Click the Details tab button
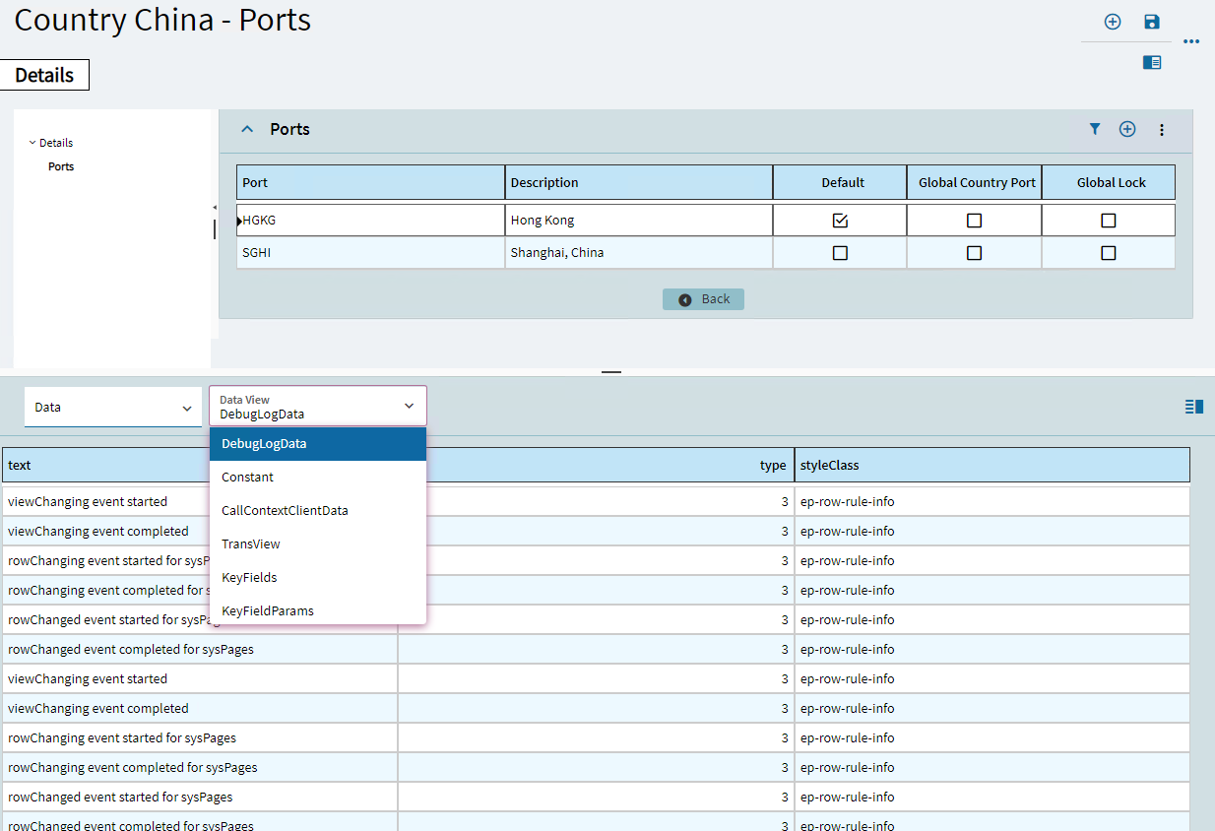 44,75
